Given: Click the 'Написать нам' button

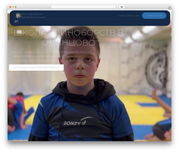Looking at the screenshot, I should (x=154, y=15).
